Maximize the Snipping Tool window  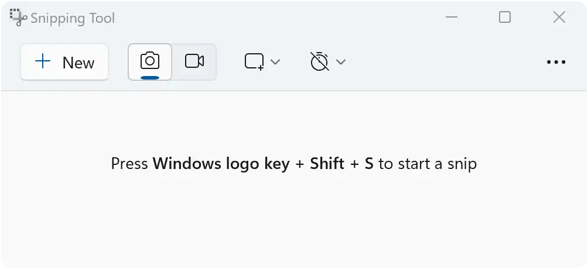point(505,17)
